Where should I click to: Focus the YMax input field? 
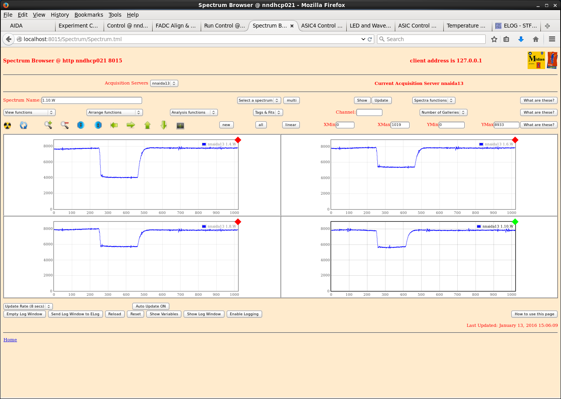[x=506, y=125]
